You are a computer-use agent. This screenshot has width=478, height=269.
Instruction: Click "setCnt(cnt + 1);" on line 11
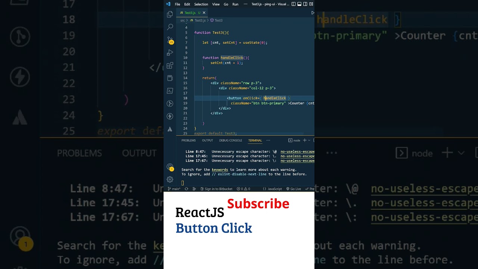[227, 63]
